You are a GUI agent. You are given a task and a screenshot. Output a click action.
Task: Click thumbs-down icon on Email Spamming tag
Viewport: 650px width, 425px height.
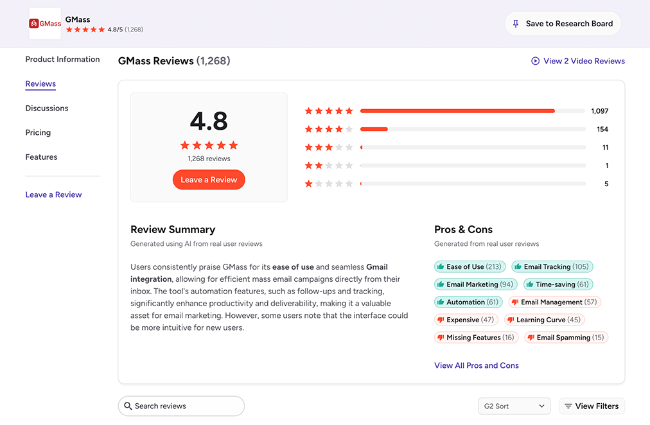point(531,338)
